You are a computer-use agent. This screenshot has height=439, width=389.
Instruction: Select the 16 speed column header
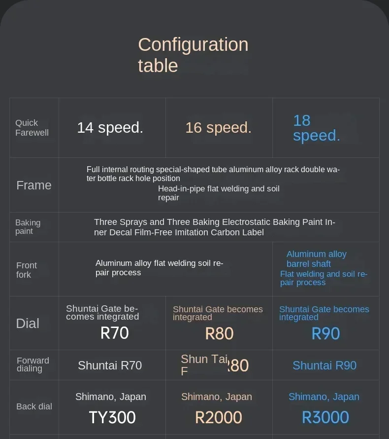[x=218, y=128]
